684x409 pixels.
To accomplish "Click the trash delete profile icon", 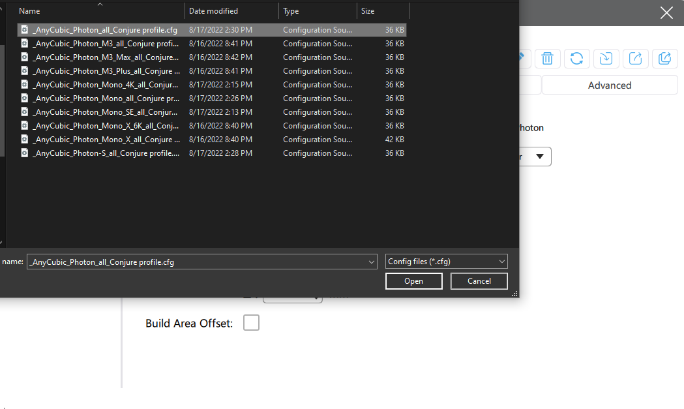I will click(548, 59).
